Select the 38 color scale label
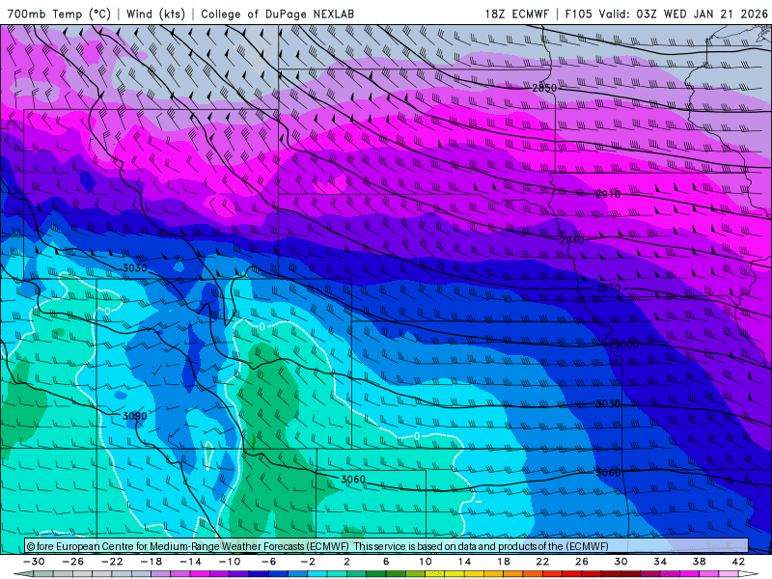 tap(699, 562)
